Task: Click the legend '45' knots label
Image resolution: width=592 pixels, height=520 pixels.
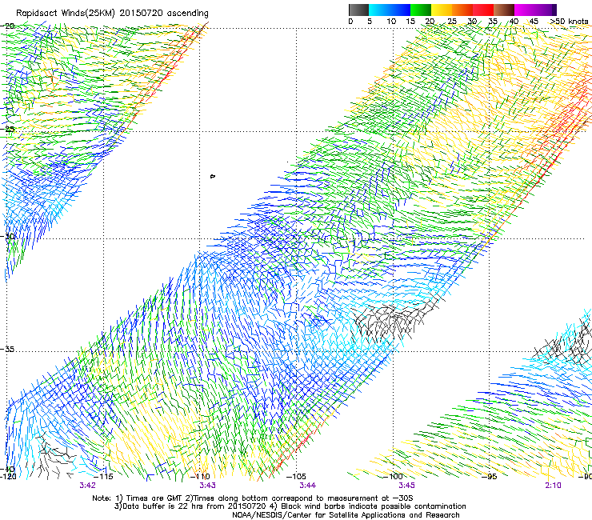Action: [534, 22]
